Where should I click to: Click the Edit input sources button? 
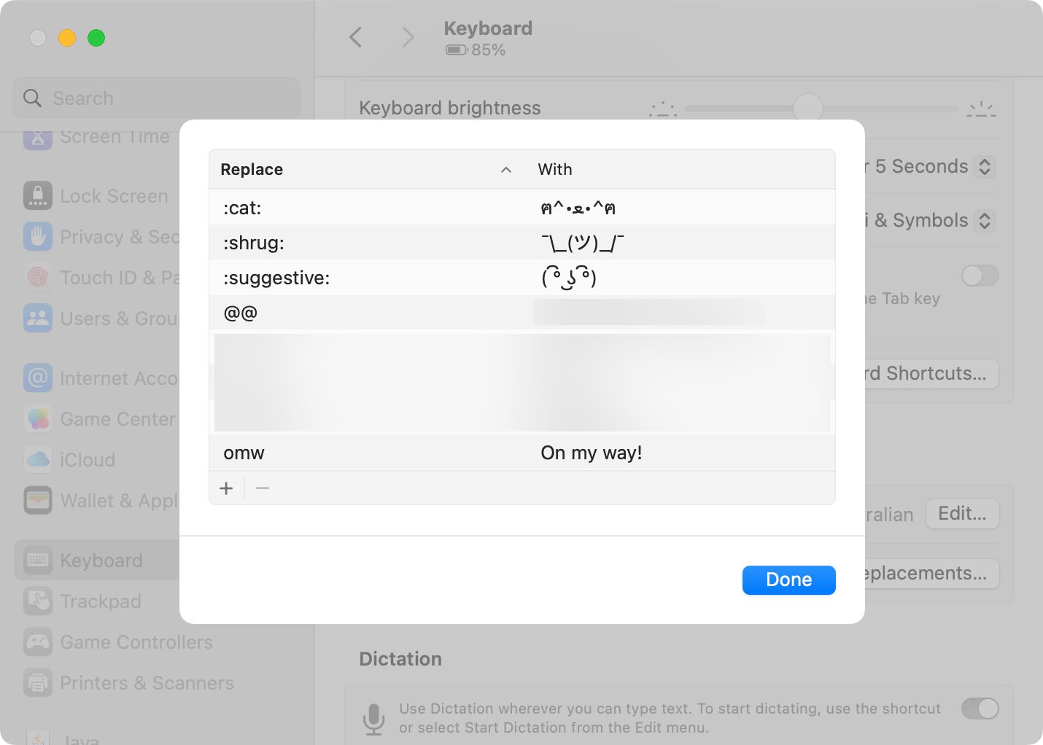click(962, 514)
